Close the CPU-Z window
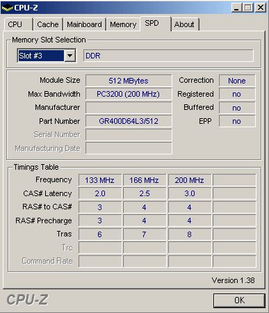This screenshot has height=313, width=269. click(261, 8)
